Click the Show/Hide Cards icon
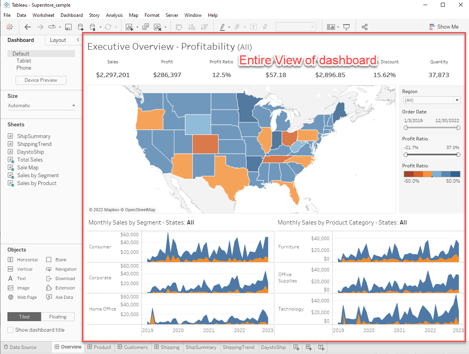The image size is (469, 354). pos(331,27)
